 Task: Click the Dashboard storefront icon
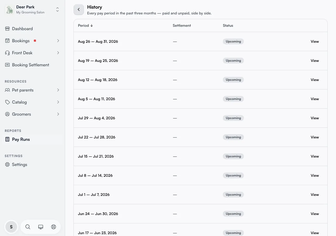(x=7, y=29)
